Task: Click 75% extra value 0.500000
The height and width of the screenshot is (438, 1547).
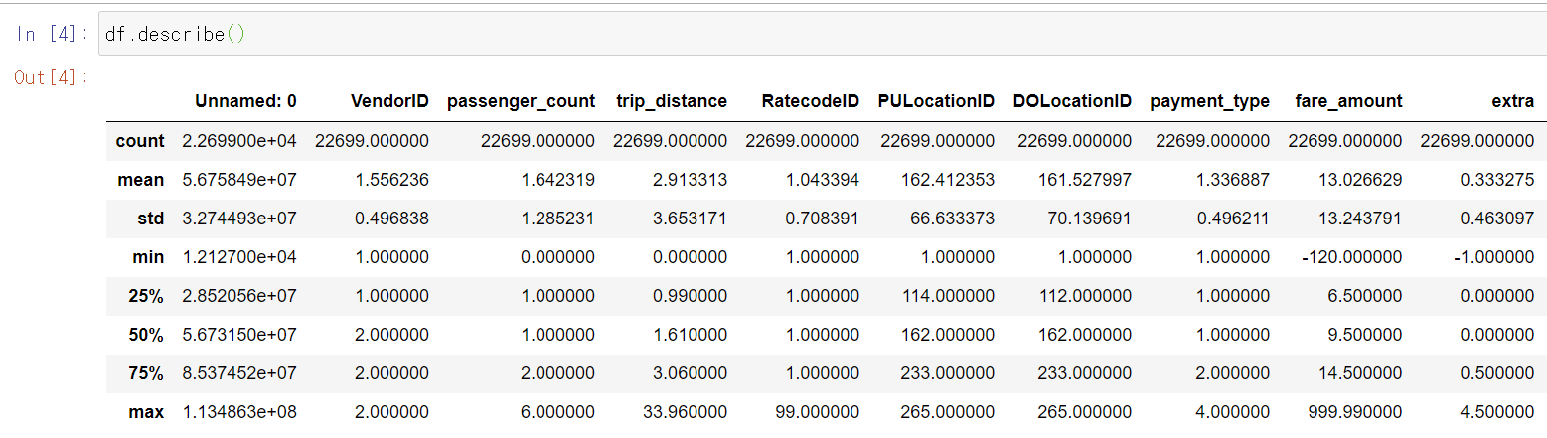Action: click(1499, 373)
